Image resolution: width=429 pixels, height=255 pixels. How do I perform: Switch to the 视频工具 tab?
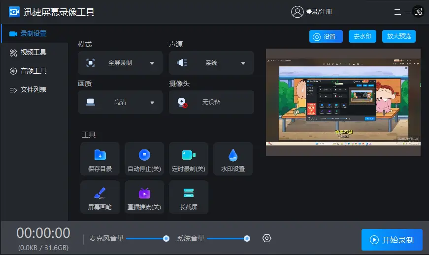33,52
